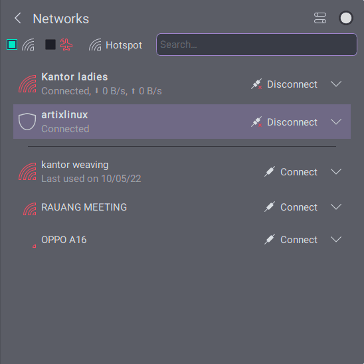Click the kantor weaving Wi-Fi signal icon
This screenshot has width=364, height=364.
click(27, 172)
